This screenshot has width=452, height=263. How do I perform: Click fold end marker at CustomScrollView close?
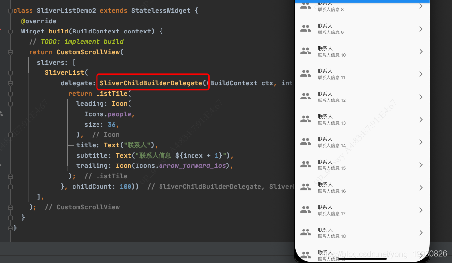(11, 207)
